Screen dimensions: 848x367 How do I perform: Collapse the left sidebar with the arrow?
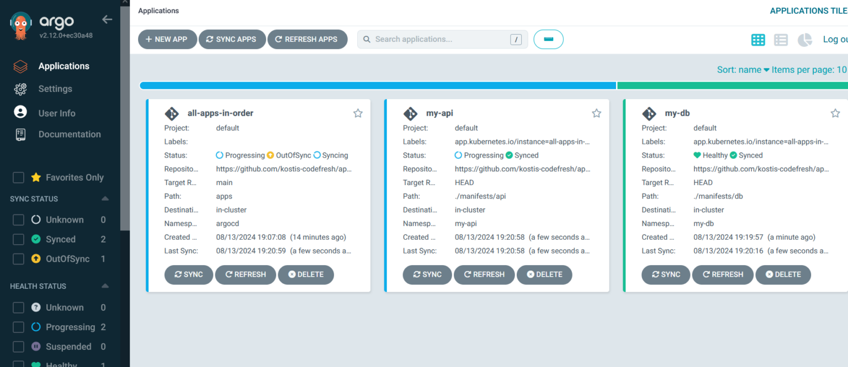107,19
